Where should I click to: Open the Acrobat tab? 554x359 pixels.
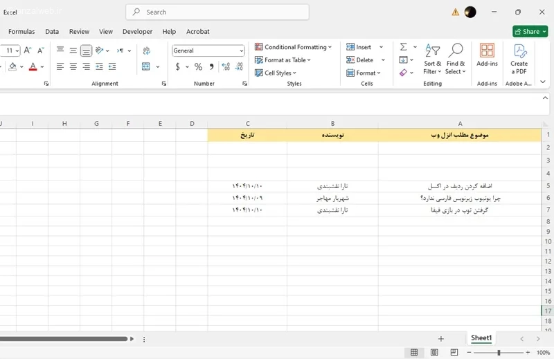198,31
